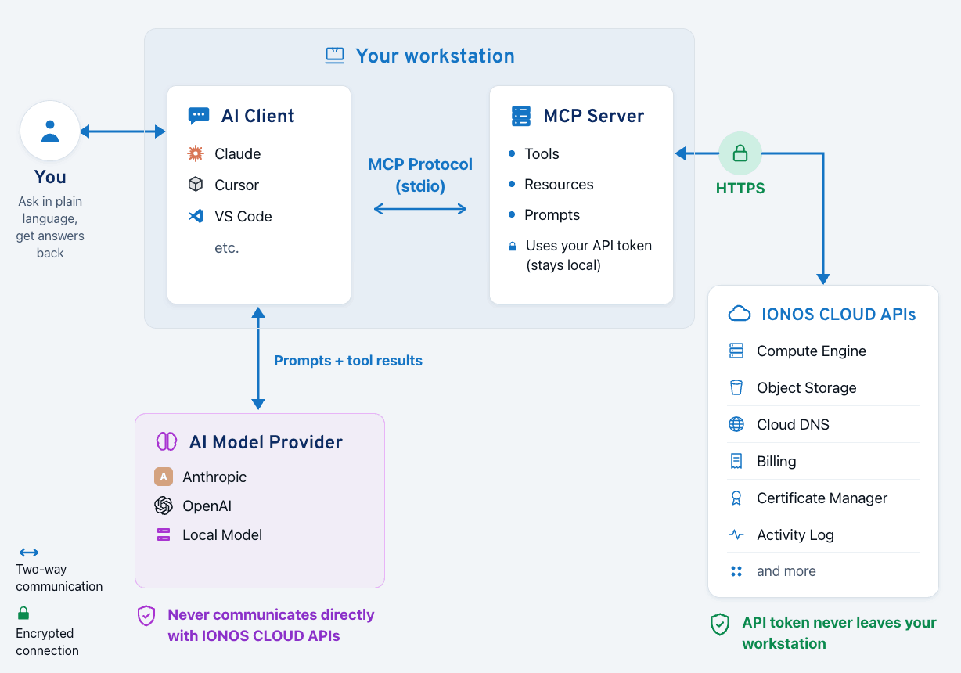Click the two-way arrow legend icon
961x673 pixels.
29,552
